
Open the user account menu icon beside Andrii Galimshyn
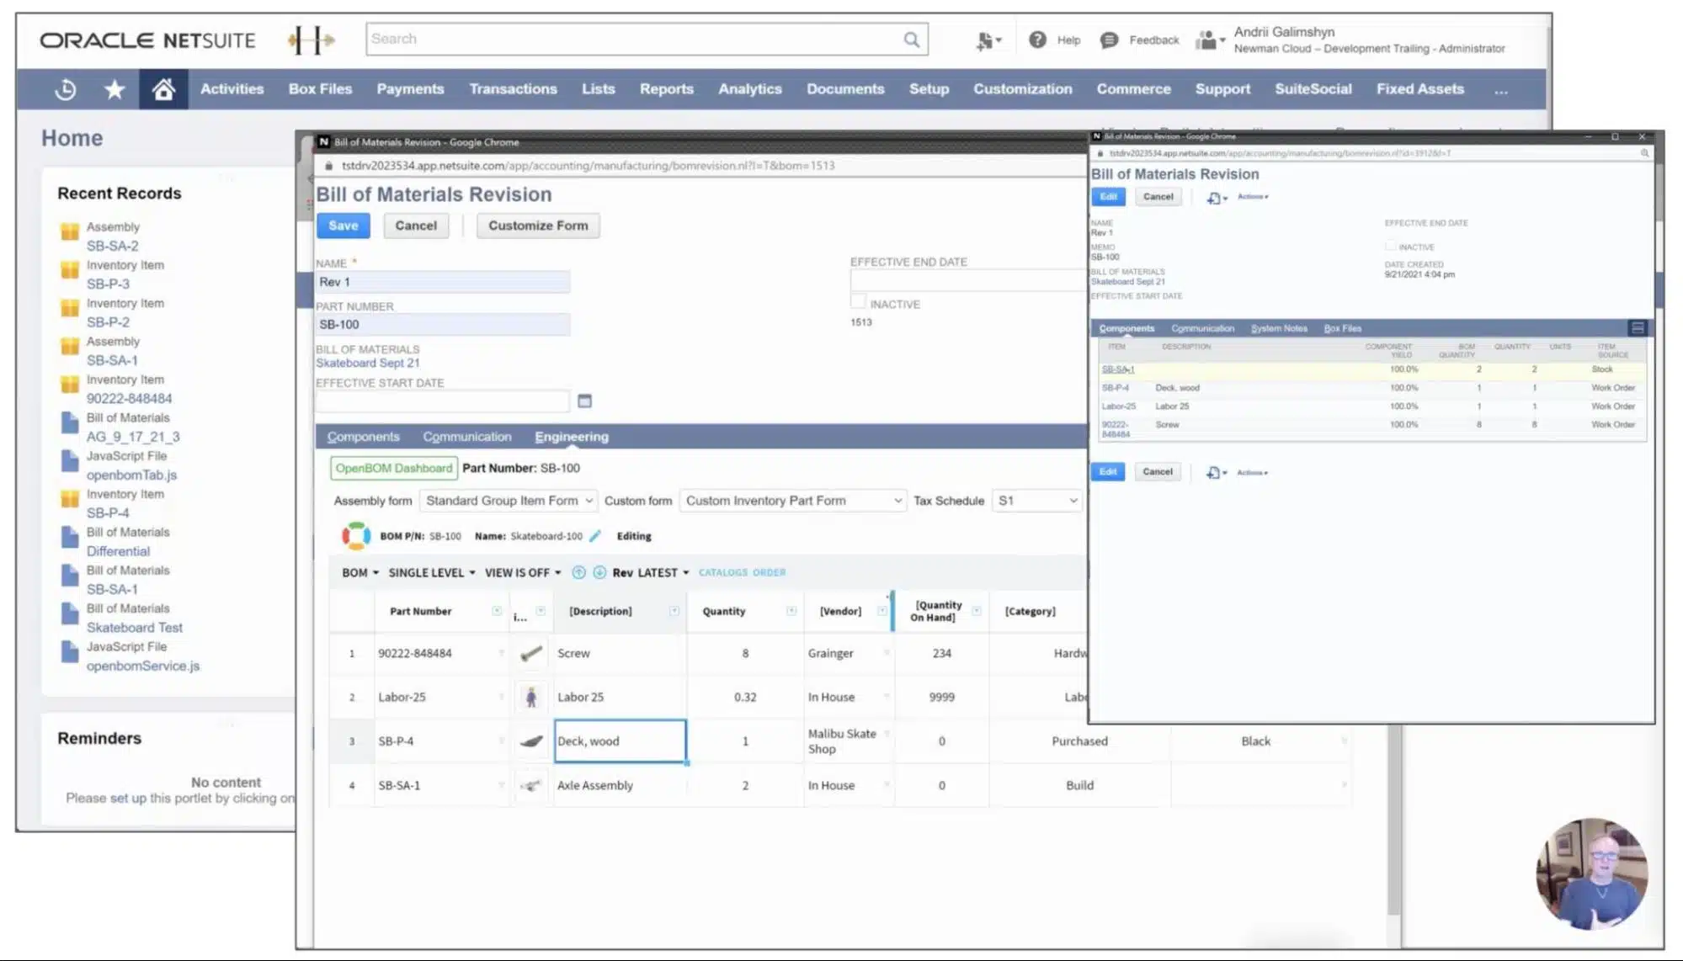click(x=1210, y=40)
